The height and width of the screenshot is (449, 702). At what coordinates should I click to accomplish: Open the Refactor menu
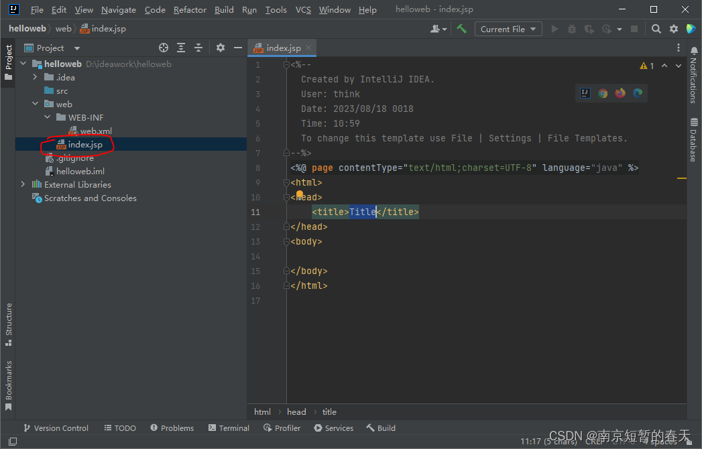tap(190, 10)
